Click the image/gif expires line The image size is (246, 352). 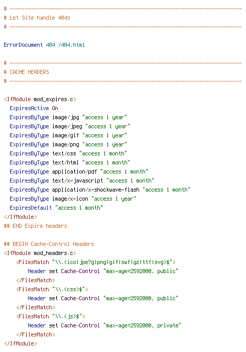68,135
